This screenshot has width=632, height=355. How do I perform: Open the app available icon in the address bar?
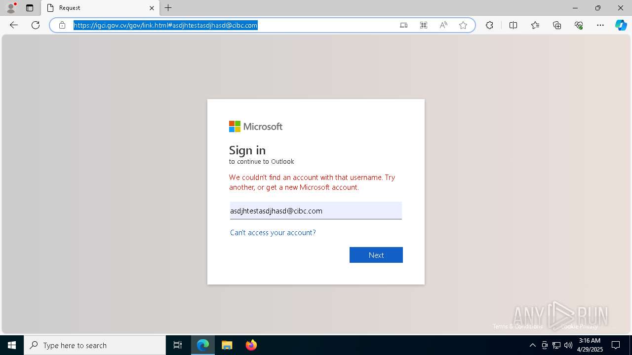click(404, 25)
